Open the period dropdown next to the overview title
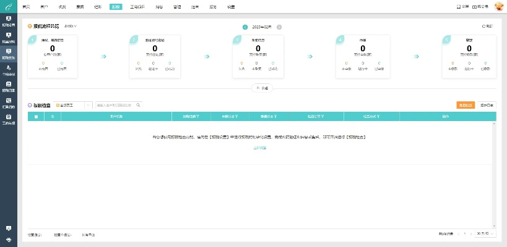The image size is (507, 247). tap(71, 27)
